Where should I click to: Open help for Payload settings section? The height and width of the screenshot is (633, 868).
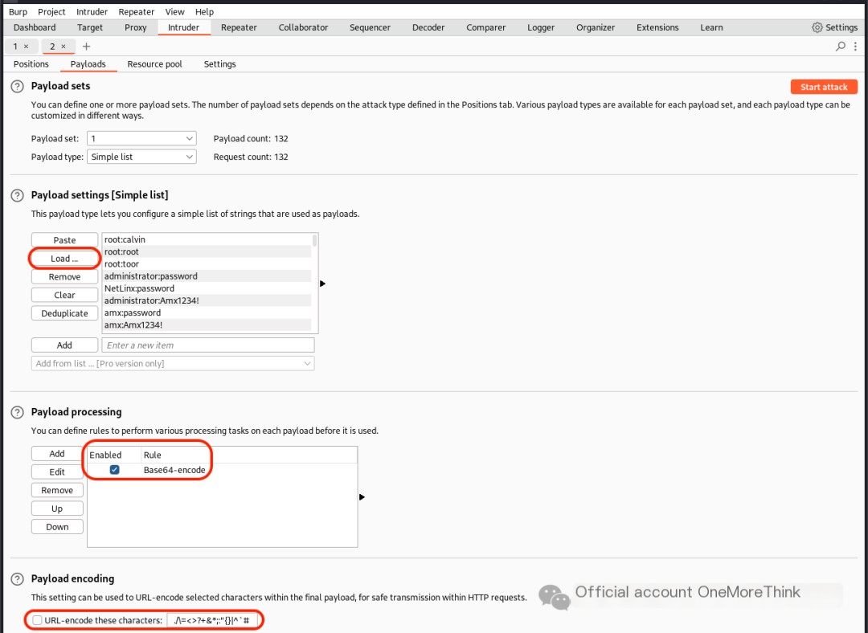(x=17, y=195)
